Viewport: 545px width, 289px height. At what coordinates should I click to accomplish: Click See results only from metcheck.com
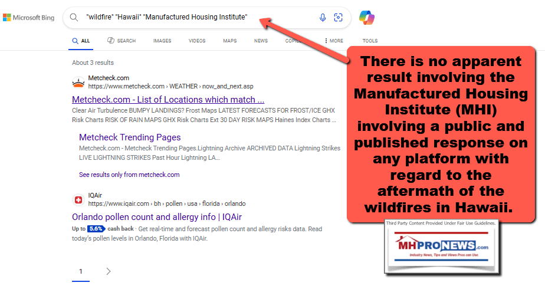(129, 175)
